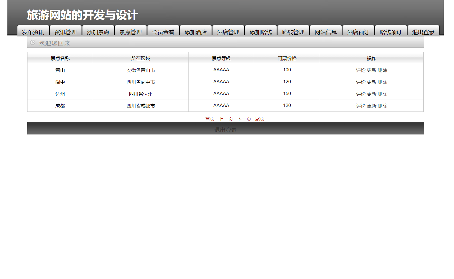Click the AAAAA rating in the 阆中 row
This screenshot has width=454, height=279.
221,82
